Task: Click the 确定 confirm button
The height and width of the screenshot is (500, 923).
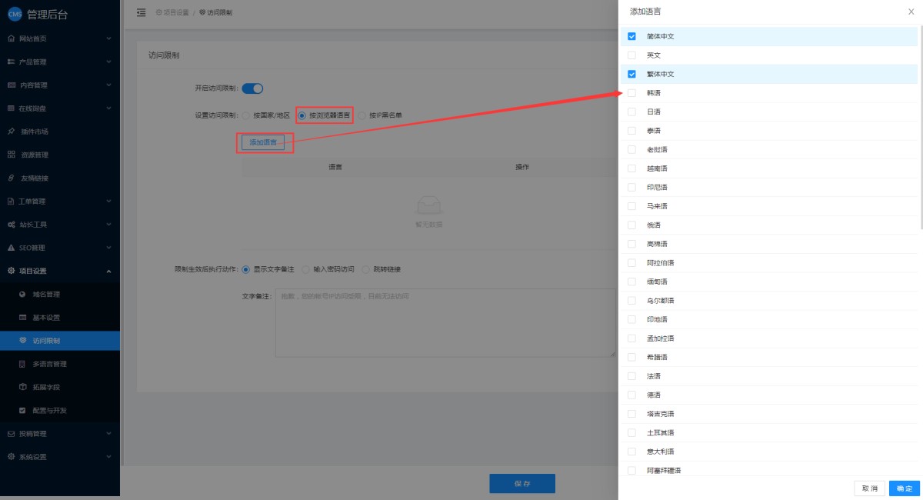Action: tap(905, 488)
